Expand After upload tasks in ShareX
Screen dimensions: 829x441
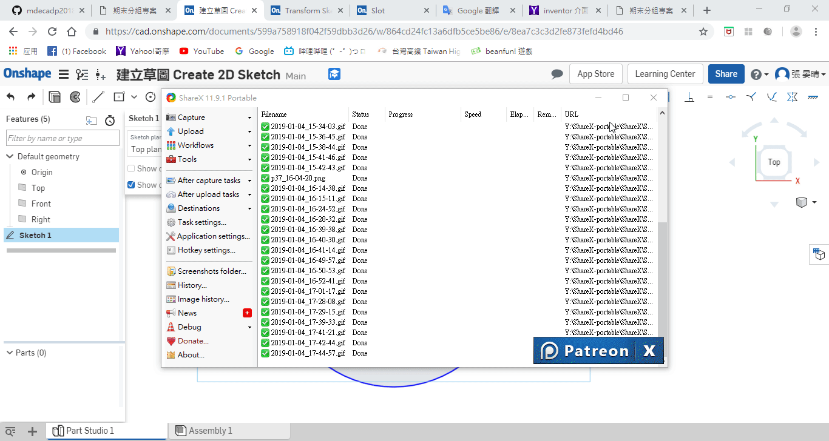click(209, 194)
